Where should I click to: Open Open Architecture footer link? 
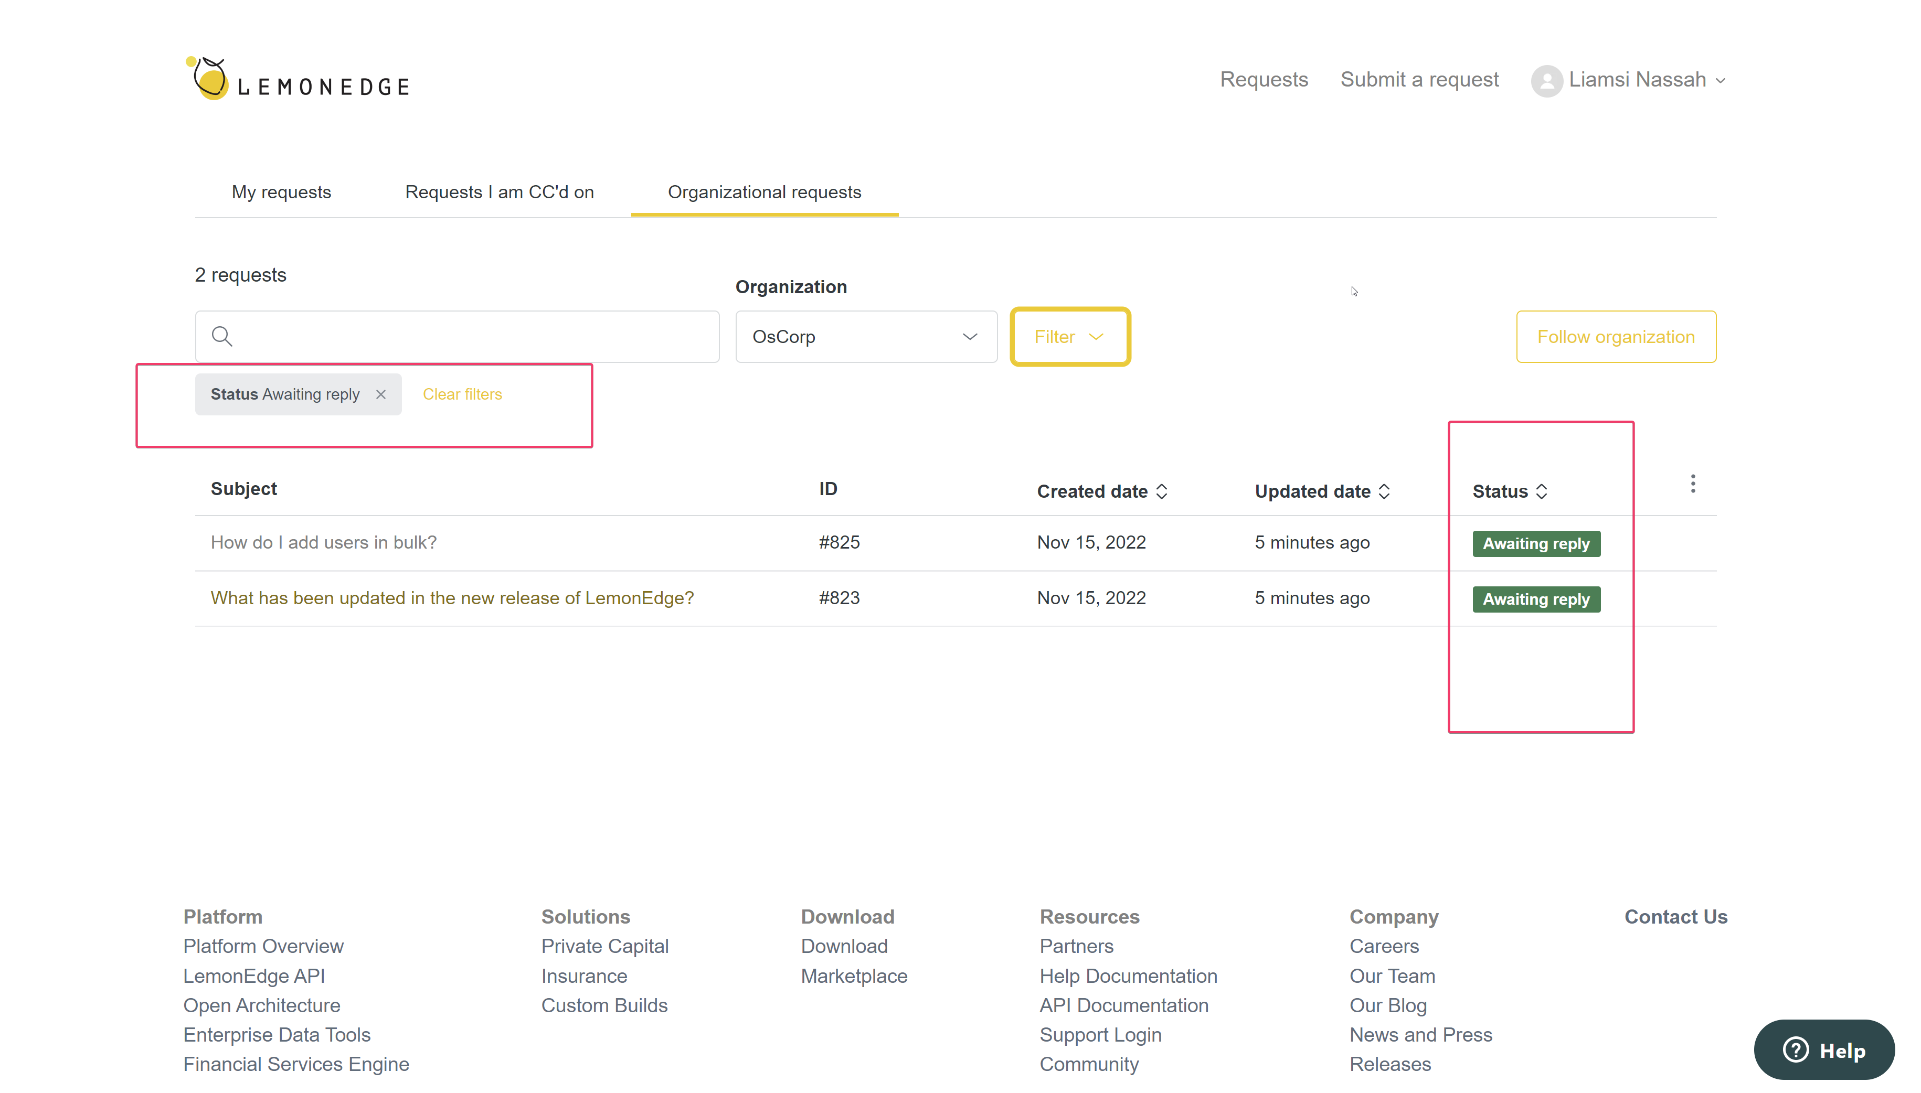261,1005
